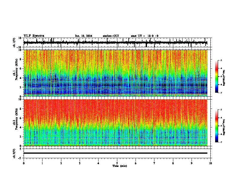Viewport: 237px width, 183px height.
Task: Click the time-axis tick label "1"
Action: [42, 163]
